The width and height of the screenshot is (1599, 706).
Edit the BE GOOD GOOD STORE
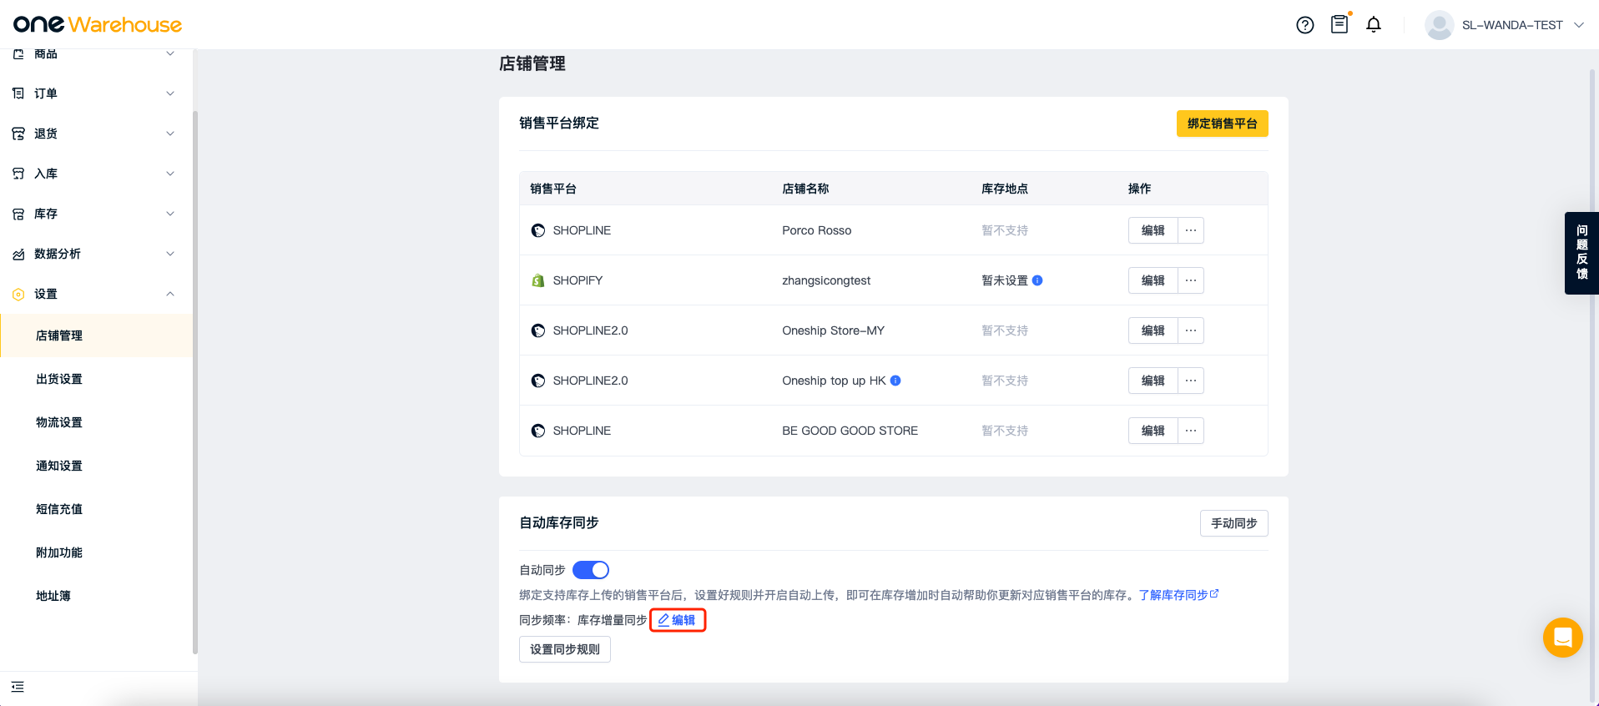pyautogui.click(x=1153, y=431)
